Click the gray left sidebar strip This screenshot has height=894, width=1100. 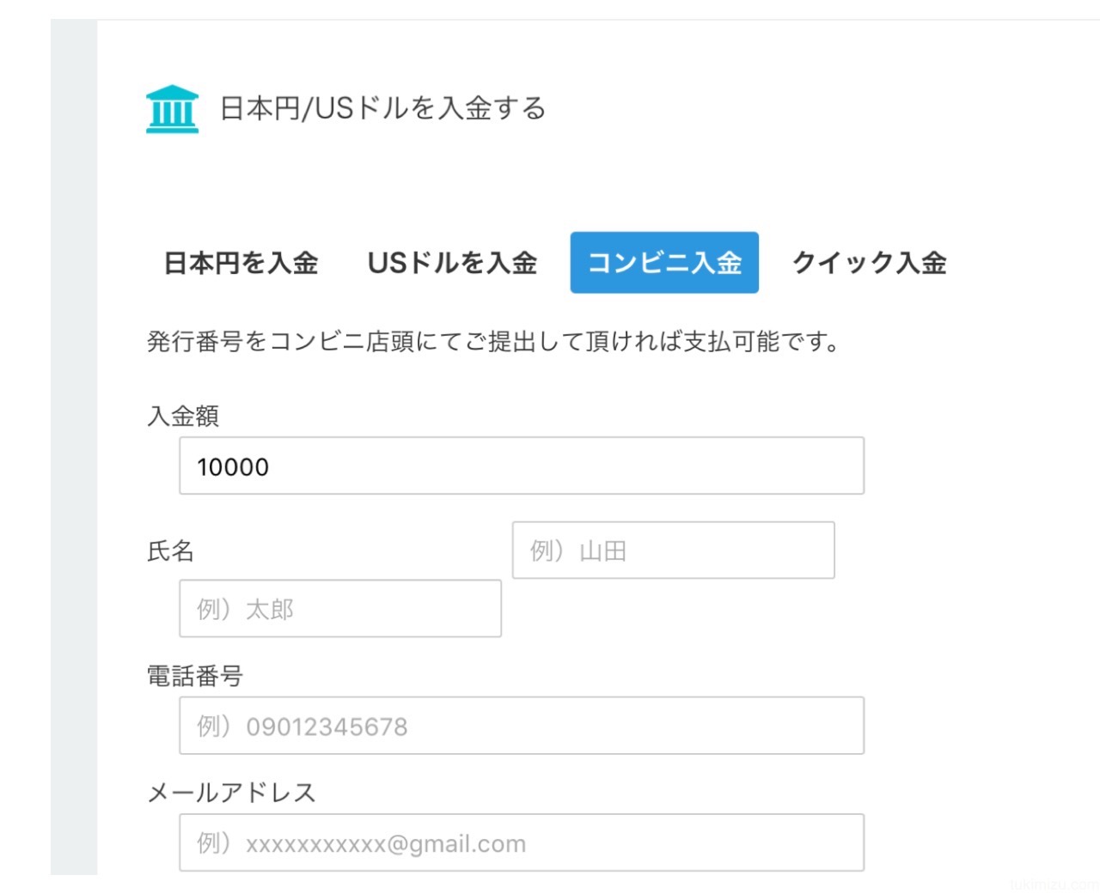point(74,447)
